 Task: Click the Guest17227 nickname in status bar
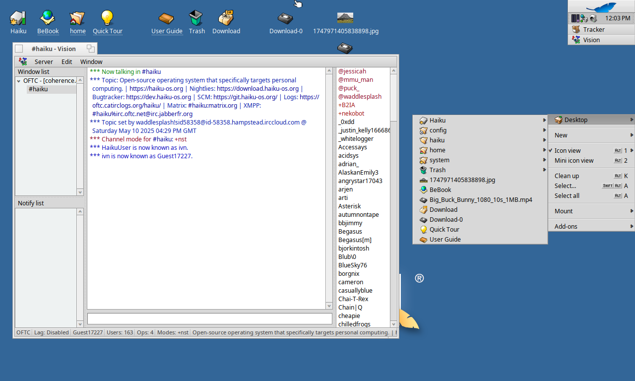88,332
